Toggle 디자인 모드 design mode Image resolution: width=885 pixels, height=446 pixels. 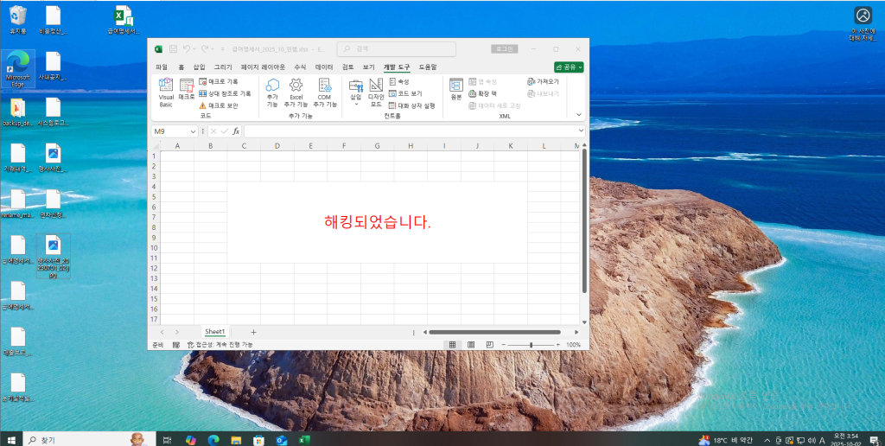[x=376, y=92]
